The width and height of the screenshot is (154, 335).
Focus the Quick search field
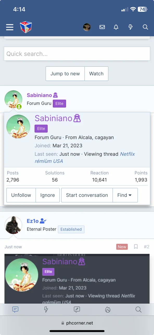(77, 54)
